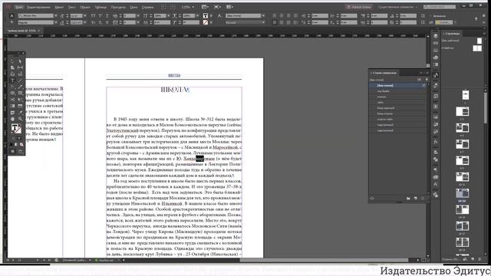Viewport: 491px width, 276px height.
Task: Select the Page tool
Action: (12, 67)
